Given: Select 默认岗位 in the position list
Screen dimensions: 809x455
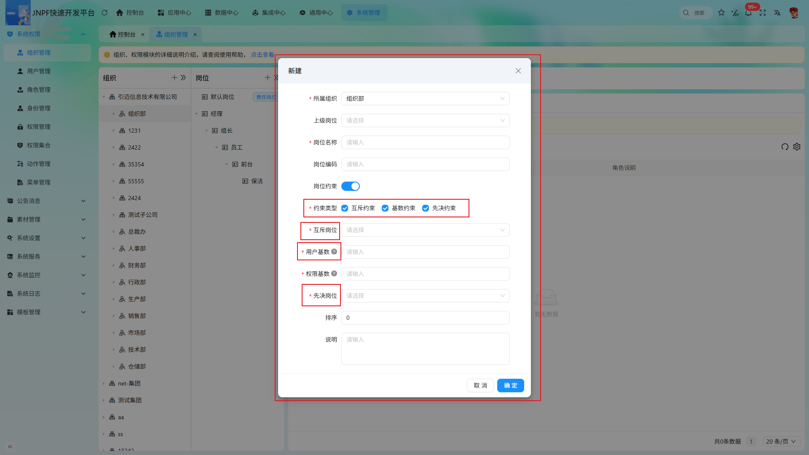Looking at the screenshot, I should (222, 97).
